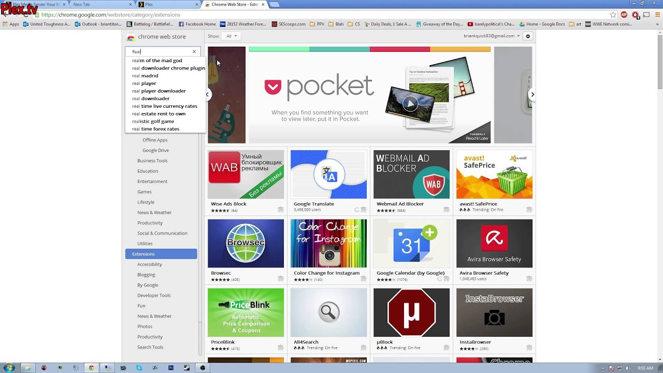Open the Google Translate extension tile
Screen dimensions: 663x373
point(328,181)
